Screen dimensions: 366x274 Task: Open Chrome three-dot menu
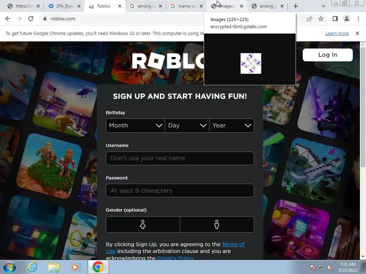358,19
